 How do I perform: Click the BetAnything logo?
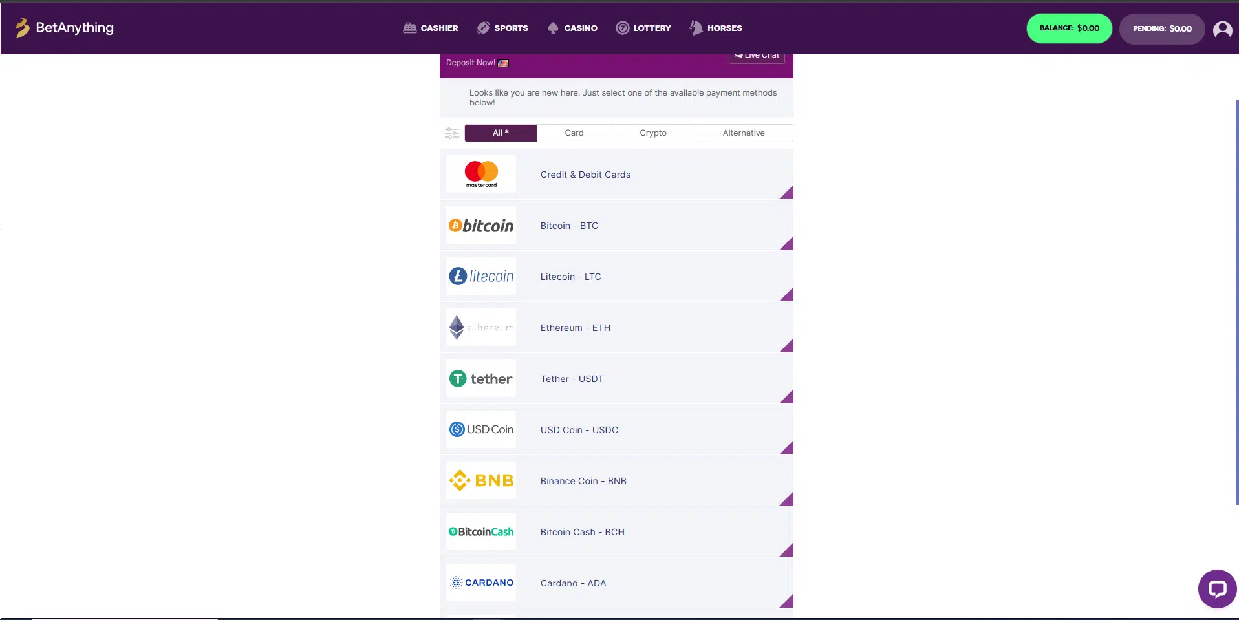coord(64,28)
